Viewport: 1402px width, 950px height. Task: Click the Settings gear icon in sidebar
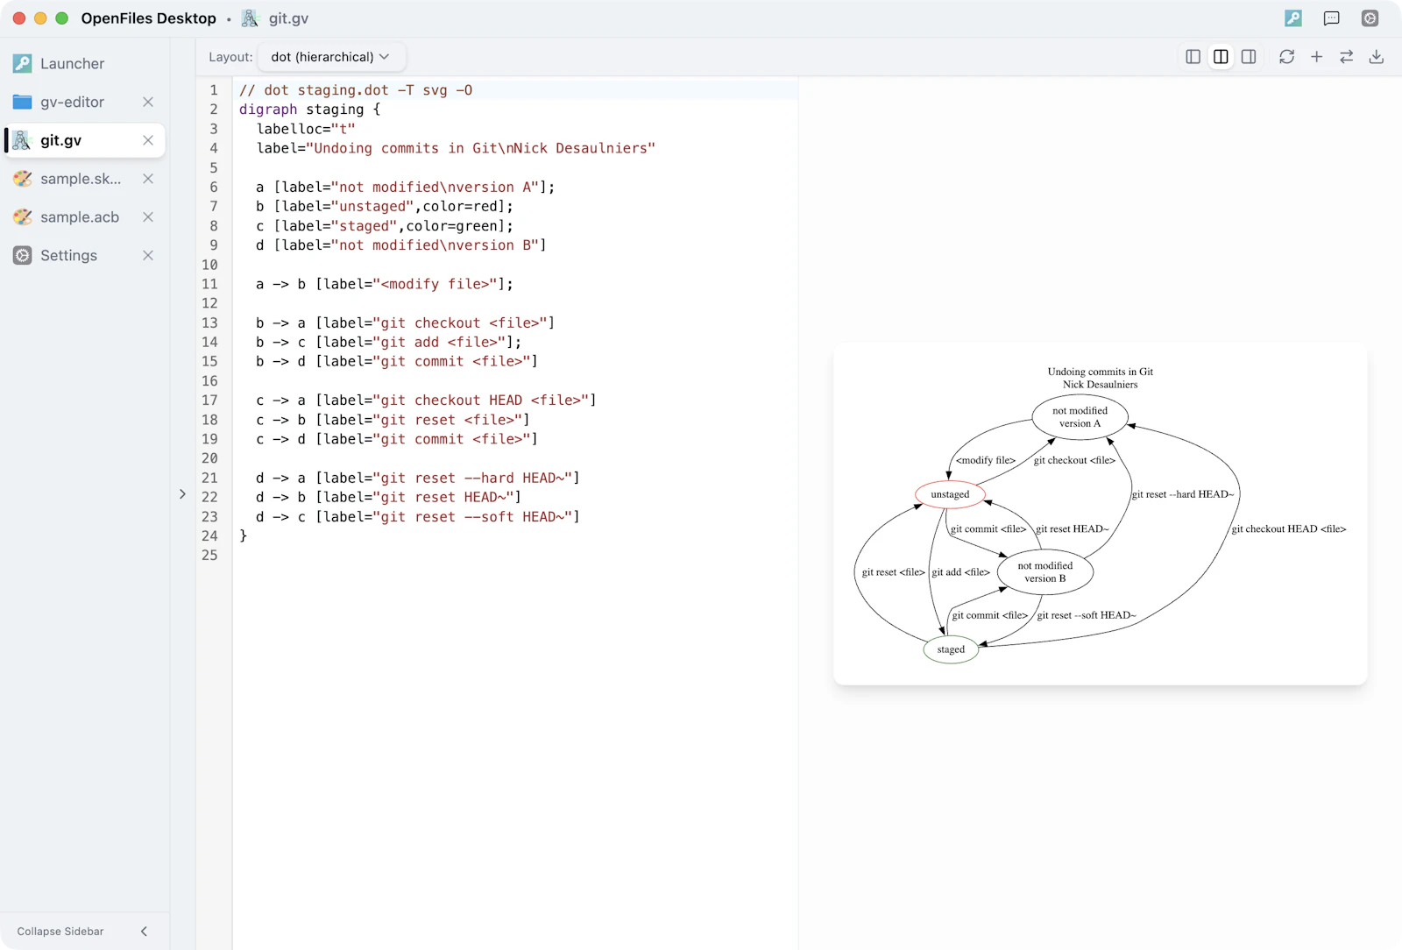coord(23,256)
